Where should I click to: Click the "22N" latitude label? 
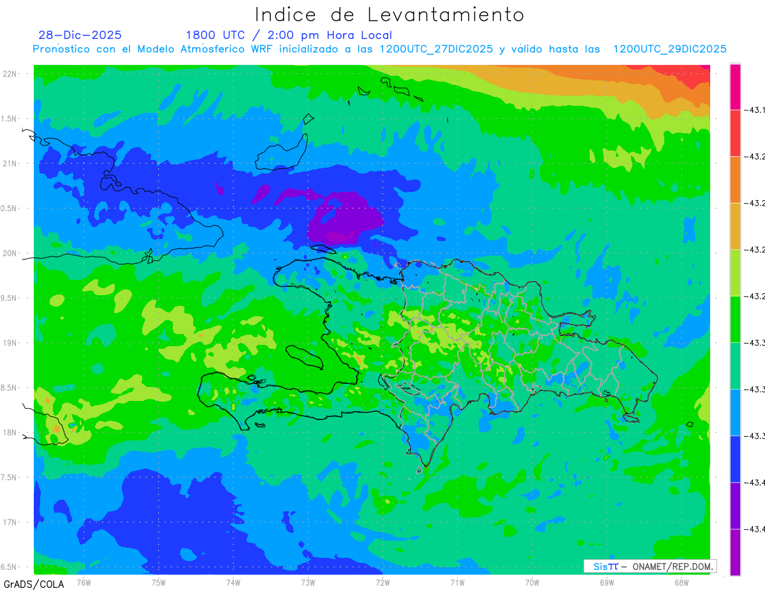click(x=10, y=73)
